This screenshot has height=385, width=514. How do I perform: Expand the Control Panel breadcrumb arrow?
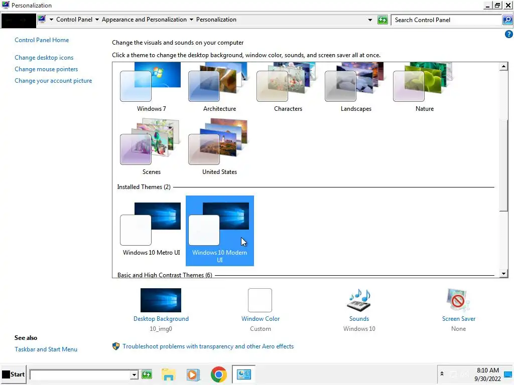tap(97, 20)
